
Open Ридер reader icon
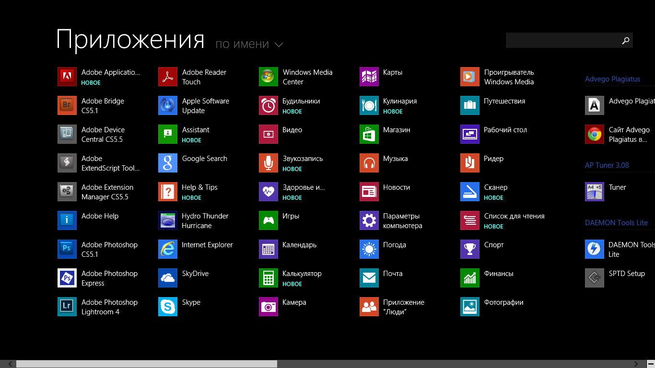pos(470,163)
